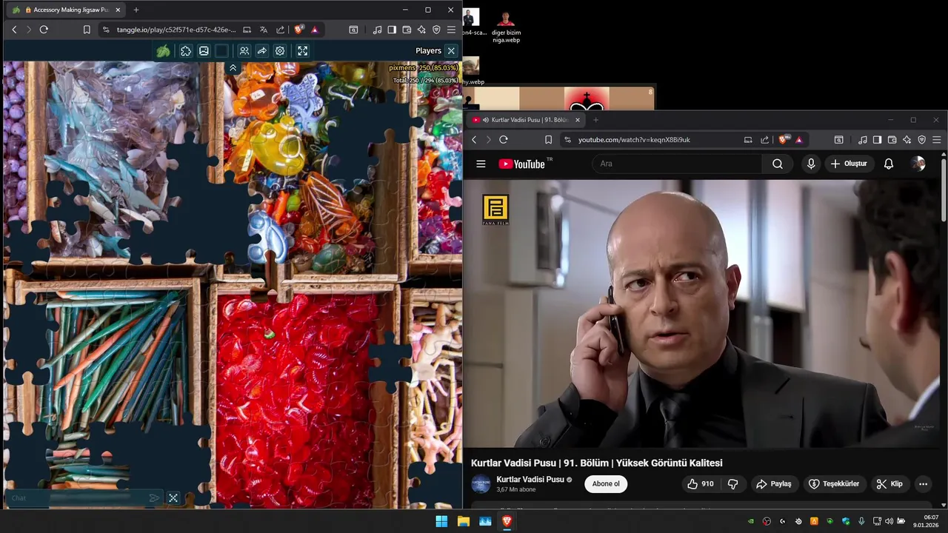Screen dimensions: 948x533
Task: Dislike the YouTube video
Action: pyautogui.click(x=733, y=483)
